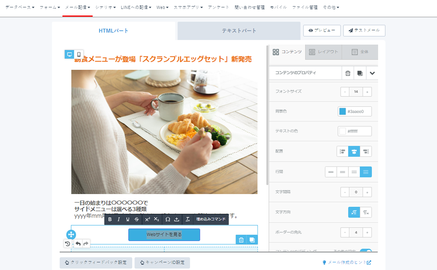This screenshot has height=270, width=437.
Task: Open the 背景色 blue color swatch
Action: click(342, 111)
